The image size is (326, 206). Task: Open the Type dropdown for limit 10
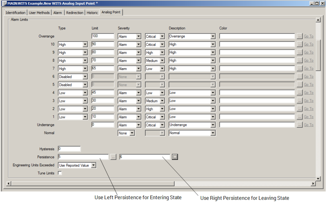(x=85, y=45)
